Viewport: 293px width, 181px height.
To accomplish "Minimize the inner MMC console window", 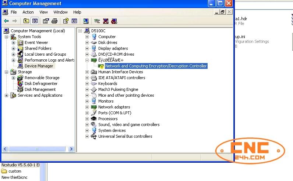I will tap(216, 12).
